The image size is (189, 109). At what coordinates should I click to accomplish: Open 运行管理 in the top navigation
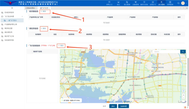(x=161, y=3)
